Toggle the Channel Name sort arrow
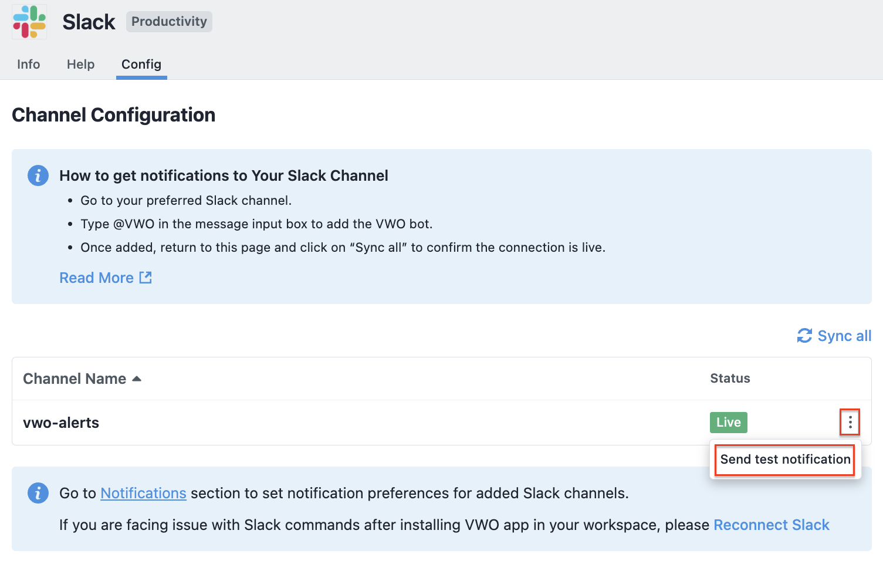The width and height of the screenshot is (883, 564). (x=137, y=379)
